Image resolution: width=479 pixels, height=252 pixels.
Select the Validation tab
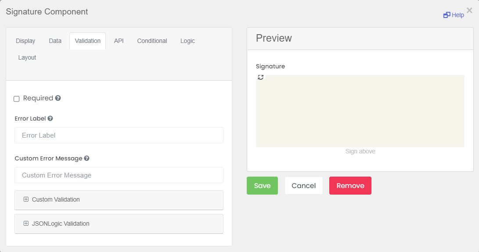click(x=88, y=41)
